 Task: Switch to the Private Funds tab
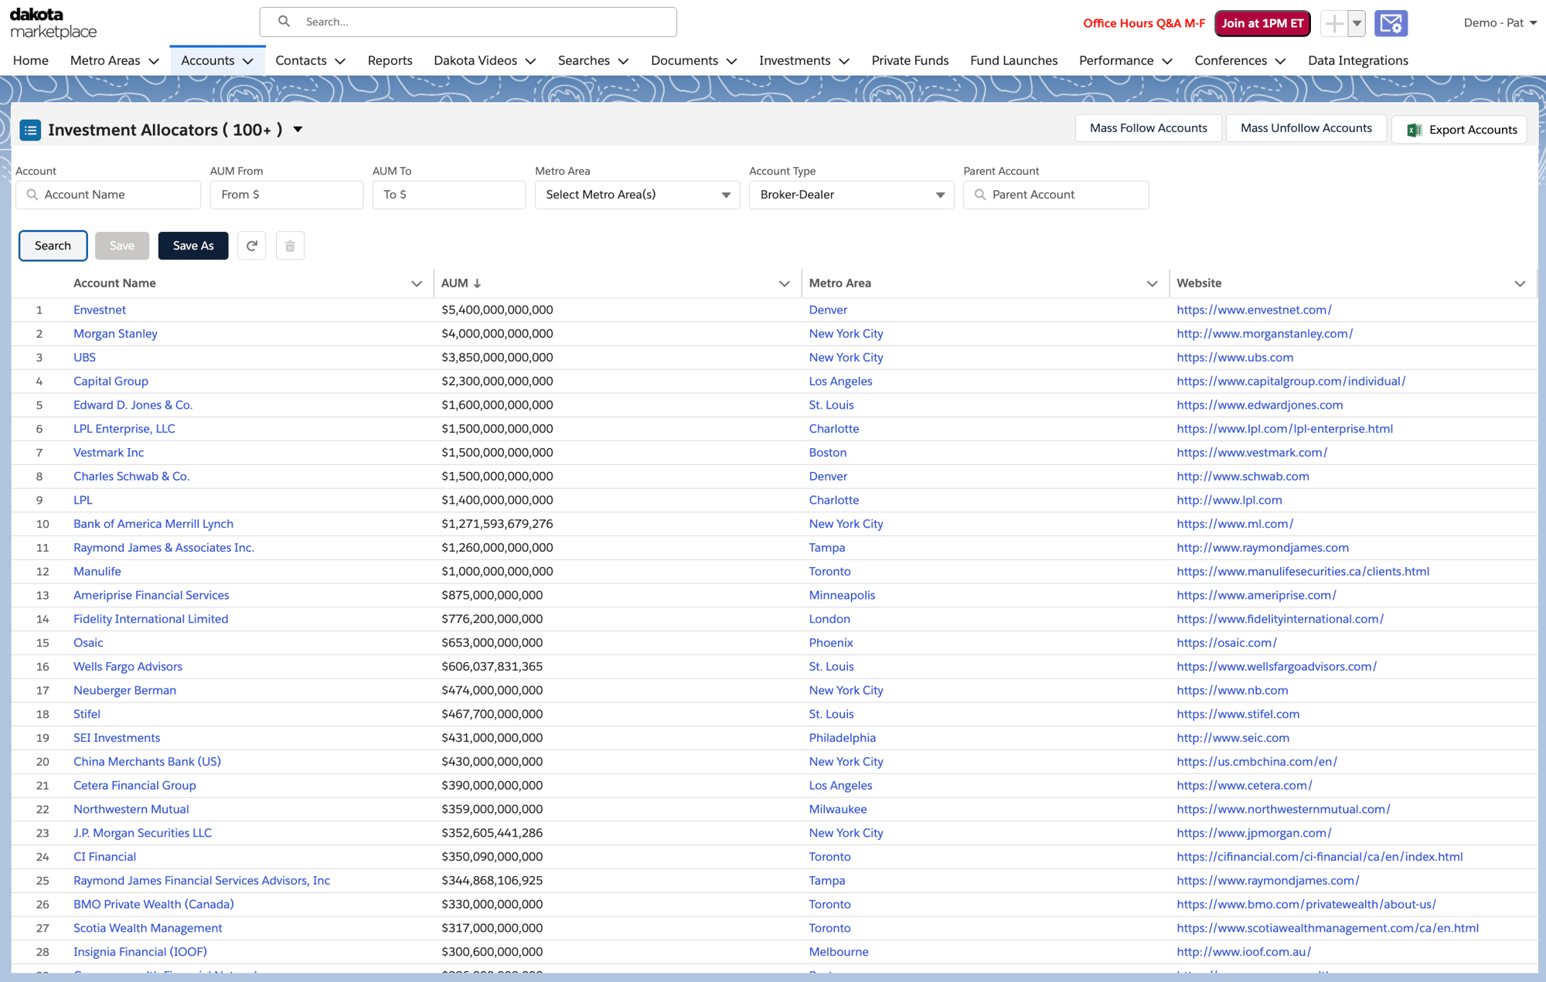pyautogui.click(x=910, y=60)
